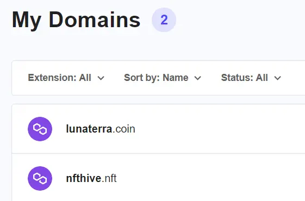Open the lunaterra.coin domain
Screen dimensions: 305x201
click(101, 129)
